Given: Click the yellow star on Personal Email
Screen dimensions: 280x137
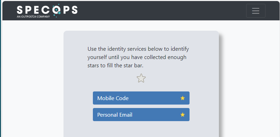Looking at the screenshot, I should [x=183, y=115].
